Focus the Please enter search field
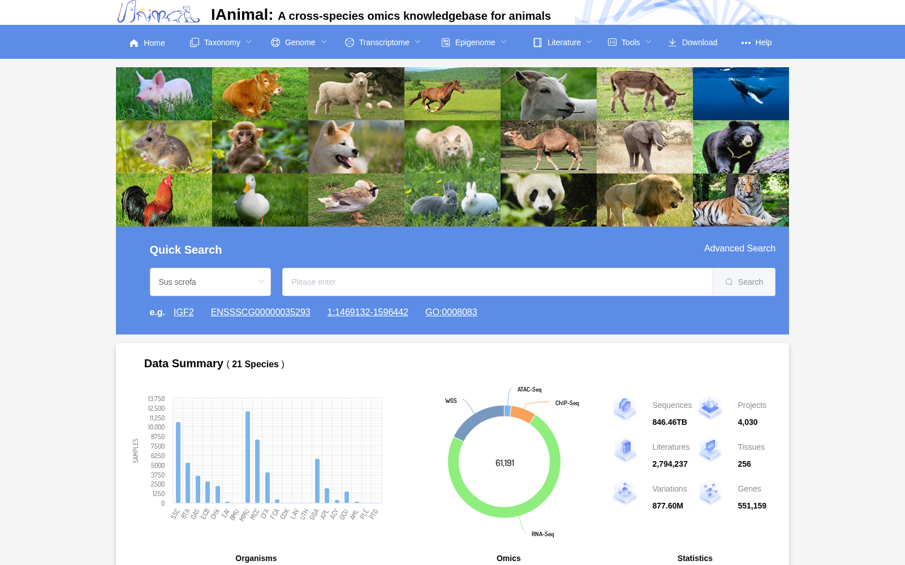The image size is (905, 565). coord(498,282)
